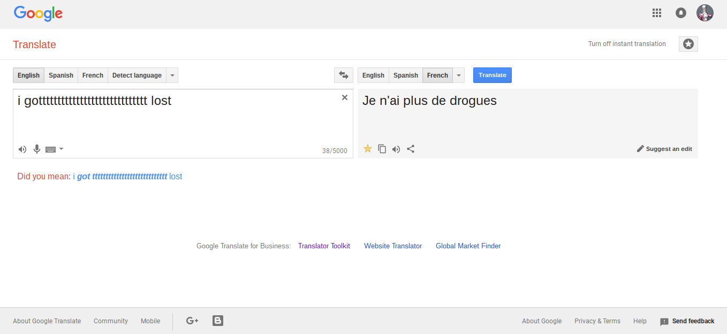
Task: Turn off instant translation
Action: pos(627,44)
